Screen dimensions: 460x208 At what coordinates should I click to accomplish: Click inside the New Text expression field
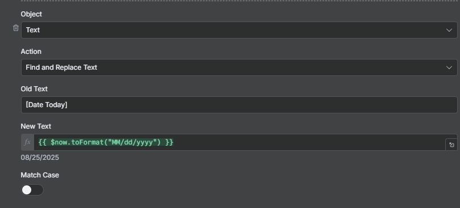[x=240, y=142]
